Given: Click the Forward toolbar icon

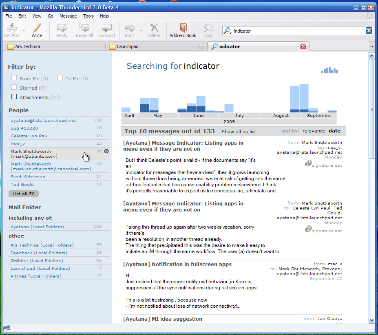Looking at the screenshot, I should pos(106,31).
